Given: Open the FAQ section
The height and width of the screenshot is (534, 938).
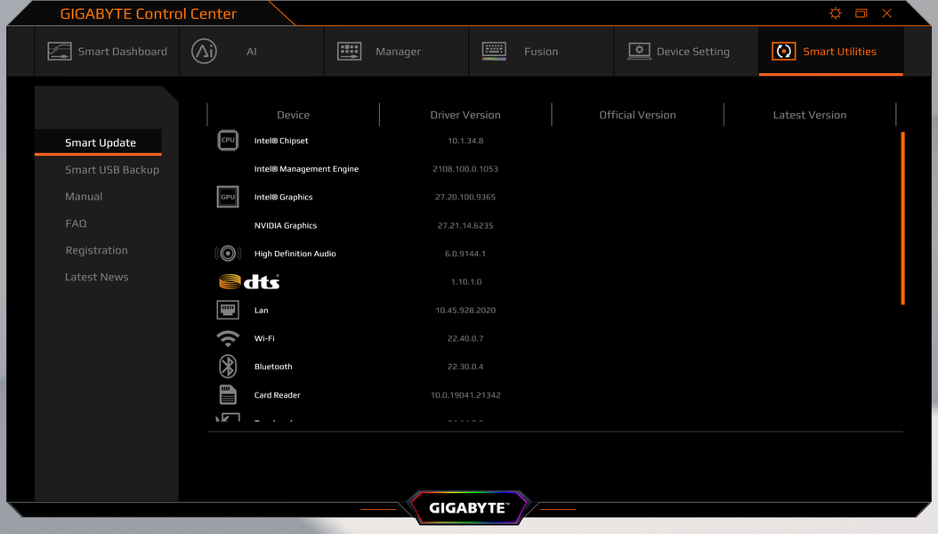Looking at the screenshot, I should tap(76, 223).
